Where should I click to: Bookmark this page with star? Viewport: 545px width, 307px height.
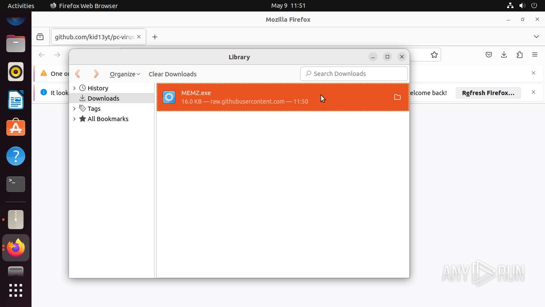click(x=434, y=55)
